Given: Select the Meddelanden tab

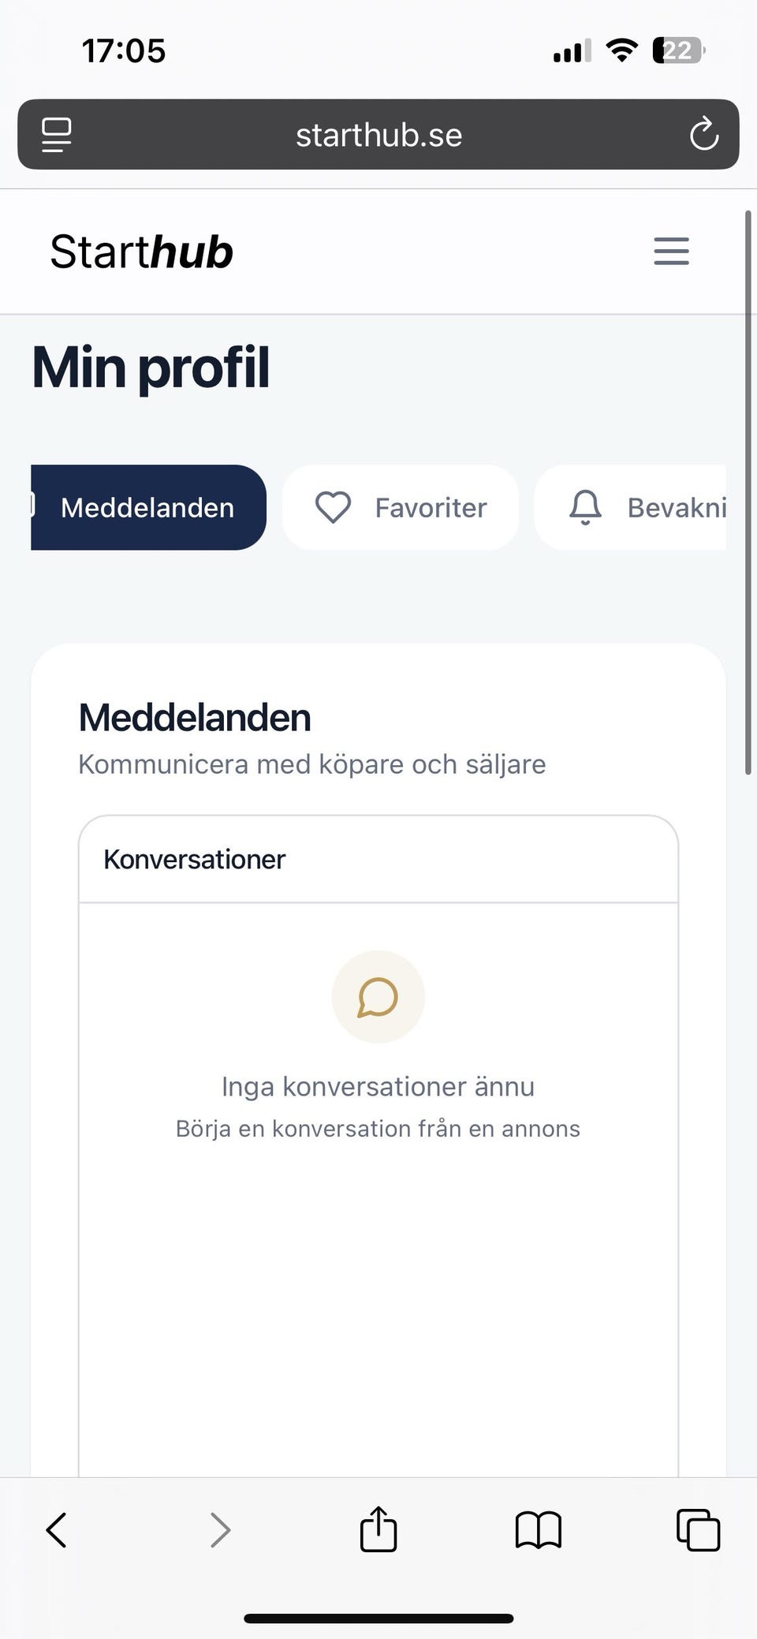Looking at the screenshot, I should (x=148, y=507).
